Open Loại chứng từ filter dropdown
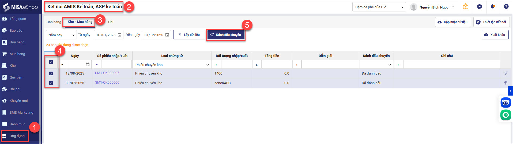Screen dimensions: 513x144 tap(172, 65)
